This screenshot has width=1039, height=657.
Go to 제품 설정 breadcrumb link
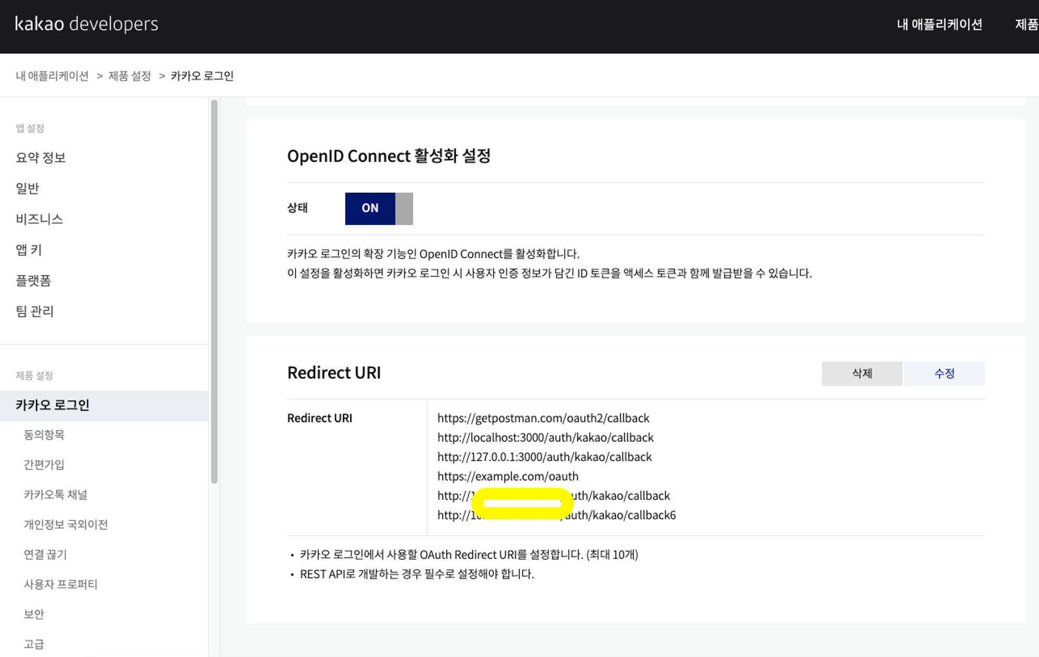(129, 76)
